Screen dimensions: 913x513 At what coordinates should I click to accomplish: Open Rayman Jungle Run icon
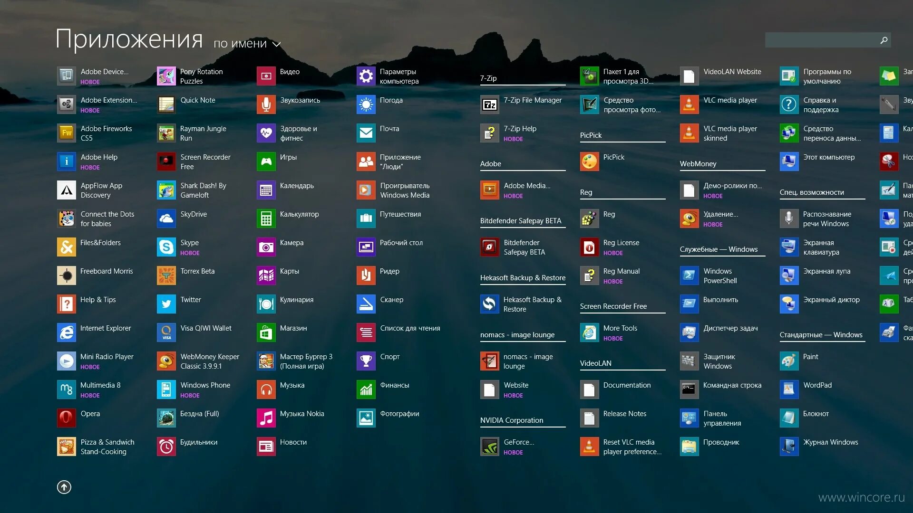166,133
